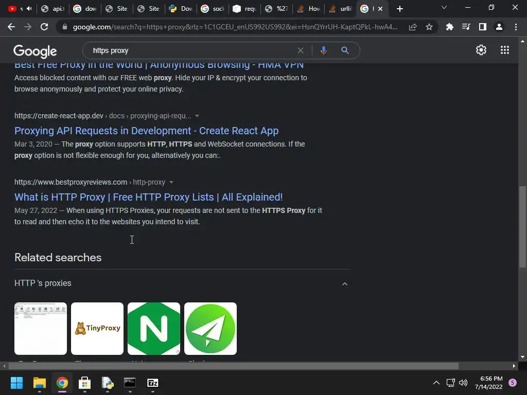Open TinyProxy thumbnail
Screen dimensions: 527x395
(97, 329)
